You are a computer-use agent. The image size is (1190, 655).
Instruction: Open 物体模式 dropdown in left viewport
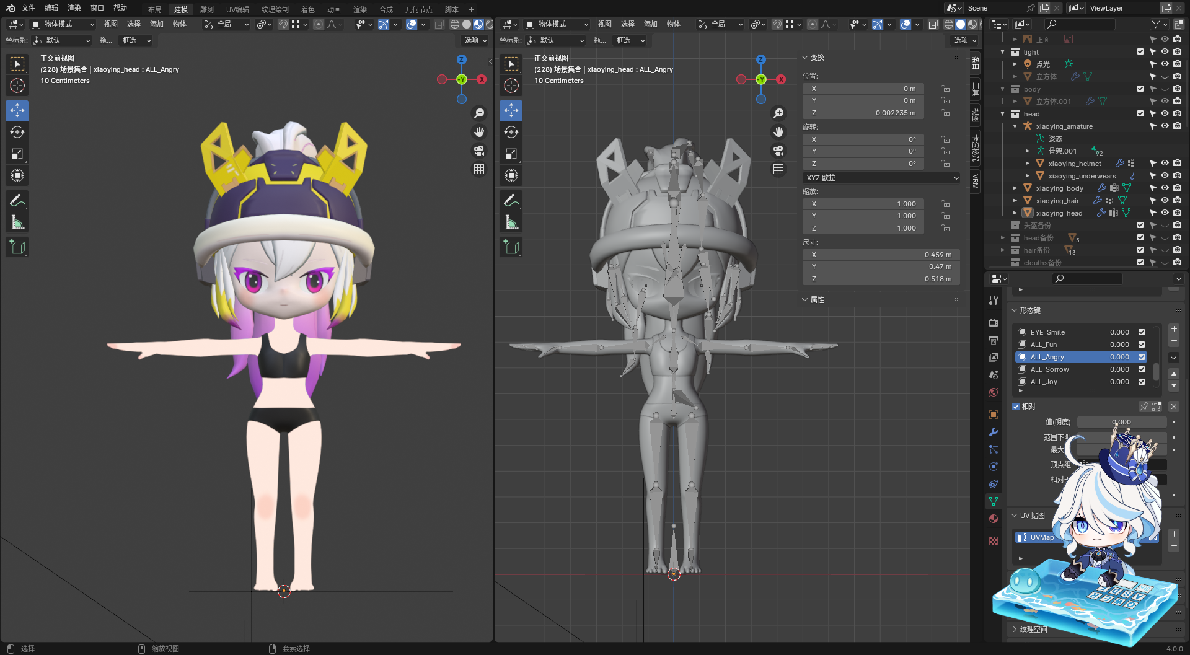(x=63, y=24)
